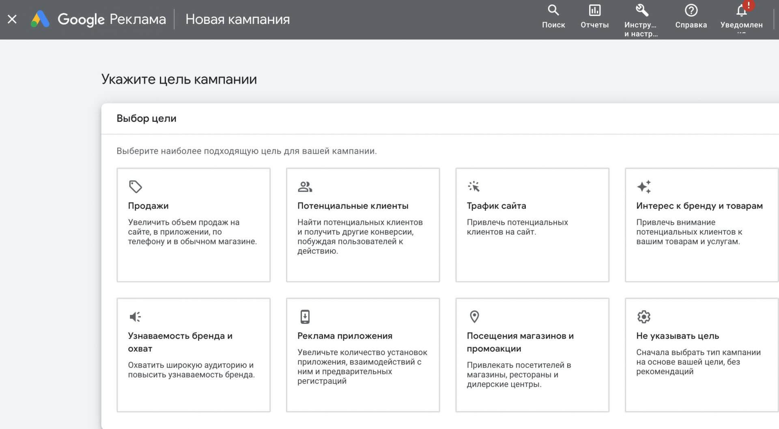Select the Продажи goal title
Image resolution: width=779 pixels, height=429 pixels.
(148, 206)
